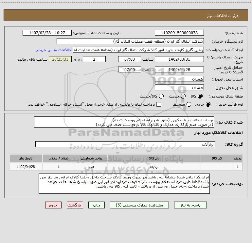Click the price validity hour field 07:00

(130, 69)
